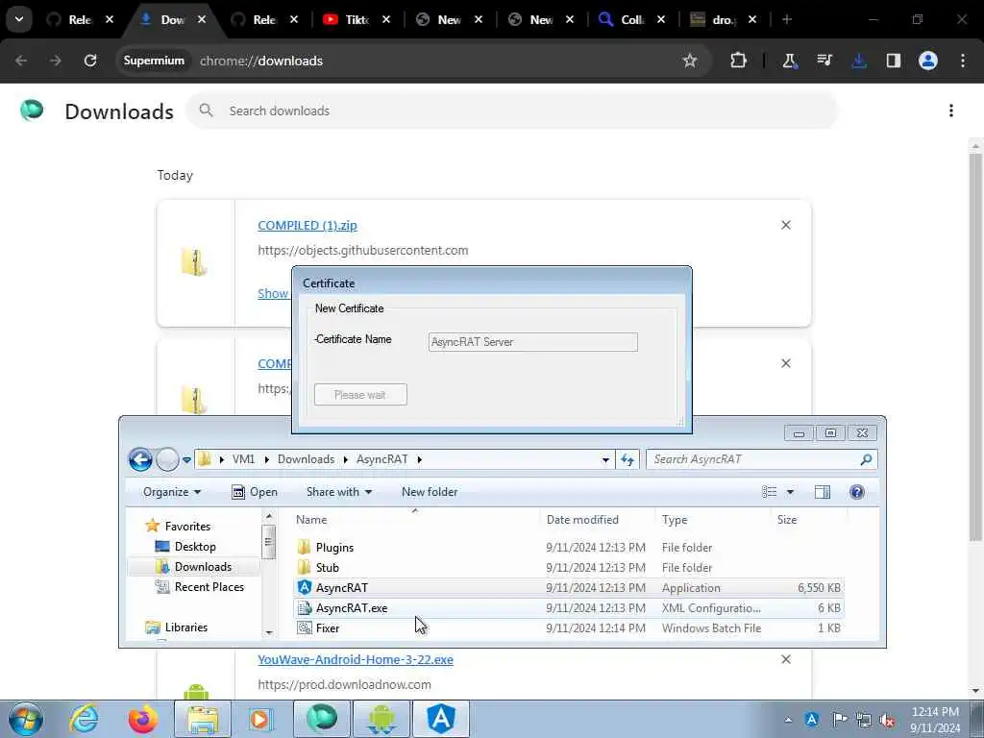Toggle the browser side panel icon
Screen dimensions: 984x738
894,61
